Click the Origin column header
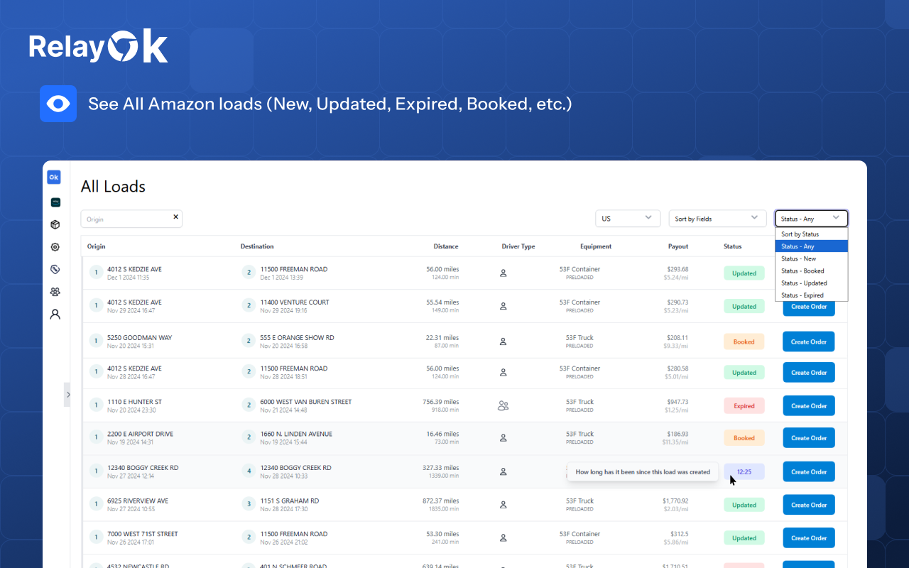Image resolution: width=909 pixels, height=568 pixels. tap(97, 246)
